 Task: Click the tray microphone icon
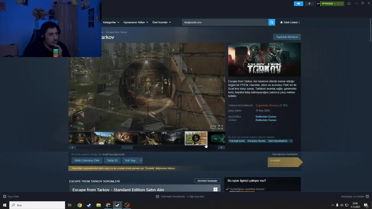[x=337, y=205]
